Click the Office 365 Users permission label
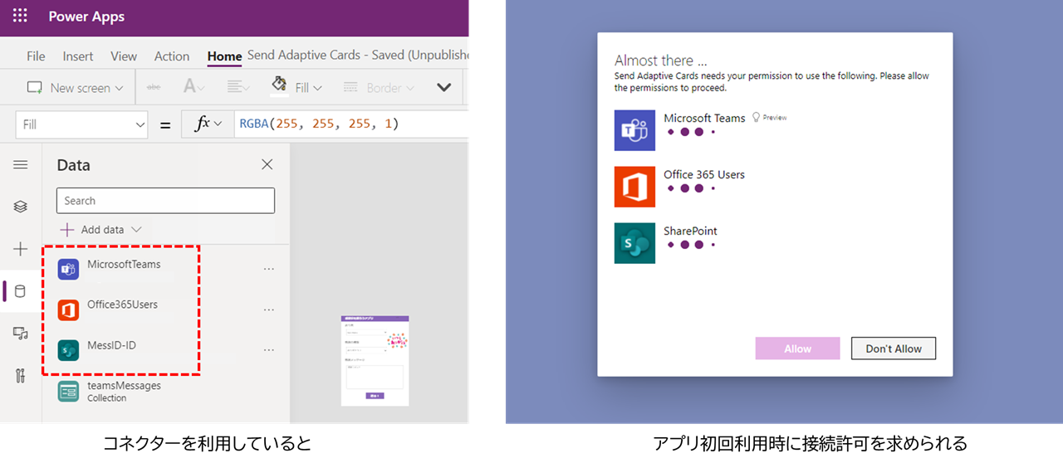1063x463 pixels. pyautogui.click(x=704, y=174)
